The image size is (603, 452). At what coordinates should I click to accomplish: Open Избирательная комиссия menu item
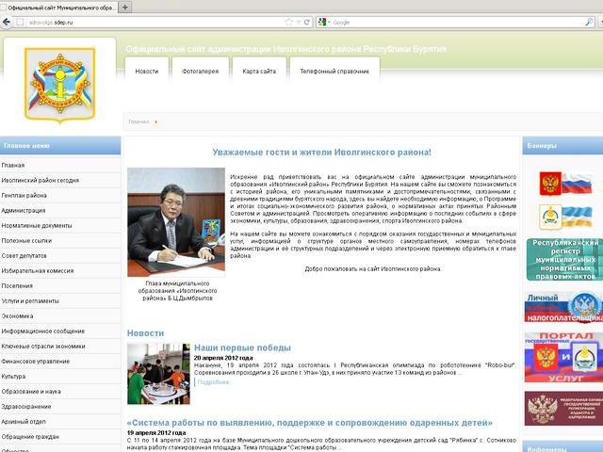point(60,270)
